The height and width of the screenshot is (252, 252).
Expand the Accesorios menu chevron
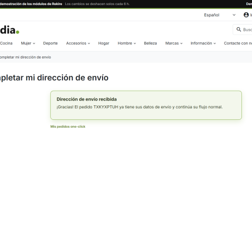click(x=89, y=43)
